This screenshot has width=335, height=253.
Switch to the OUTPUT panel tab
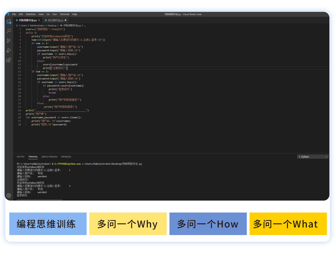[21, 157]
